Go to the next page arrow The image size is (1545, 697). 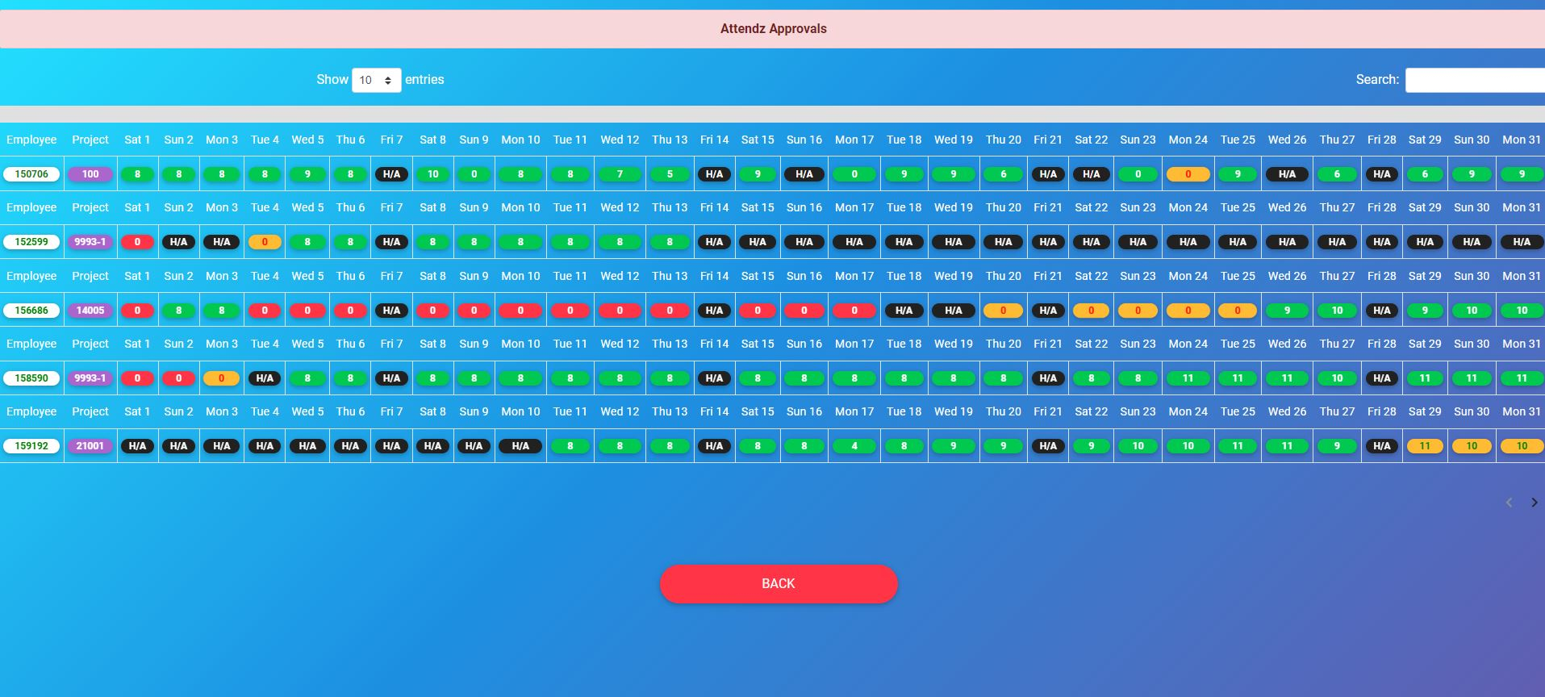(x=1534, y=503)
